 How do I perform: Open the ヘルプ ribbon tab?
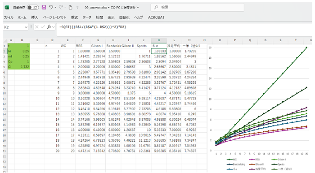point(139,17)
